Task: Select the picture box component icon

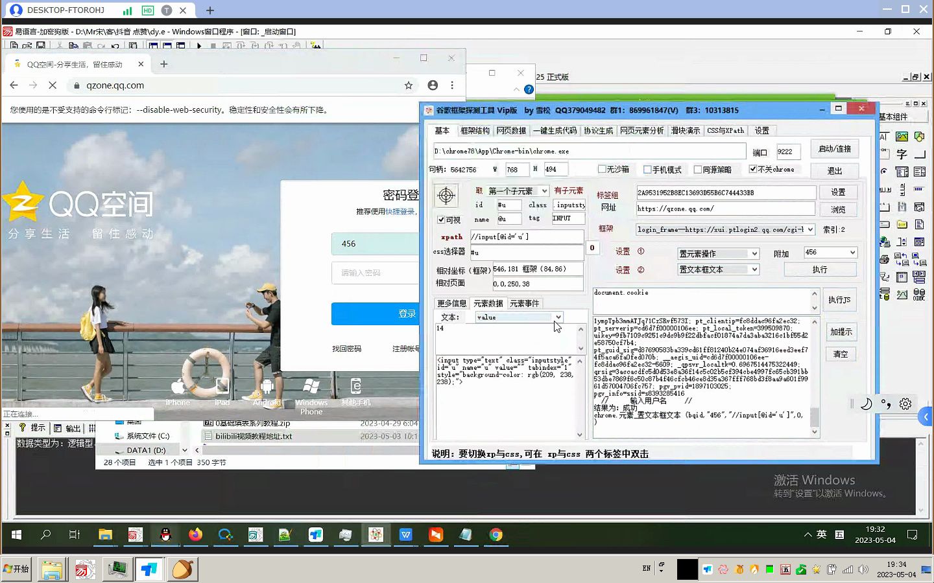Action: tap(902, 137)
